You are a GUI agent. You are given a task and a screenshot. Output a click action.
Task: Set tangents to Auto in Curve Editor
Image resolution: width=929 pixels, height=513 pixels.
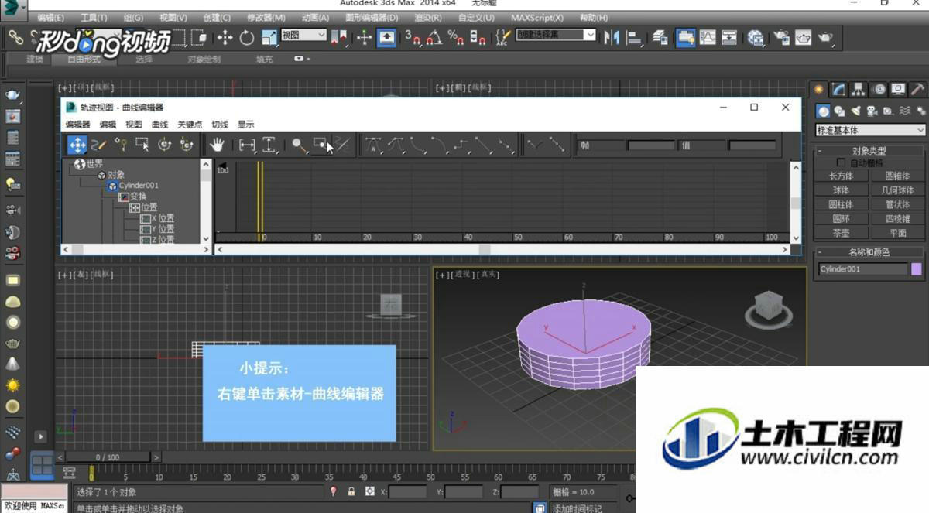tap(374, 145)
